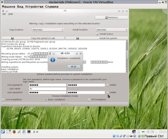Image resolution: width=168 pixels, height=139 pixels.
Task: Click VirtualBox hard disk status icon
Action: [x=114, y=136]
